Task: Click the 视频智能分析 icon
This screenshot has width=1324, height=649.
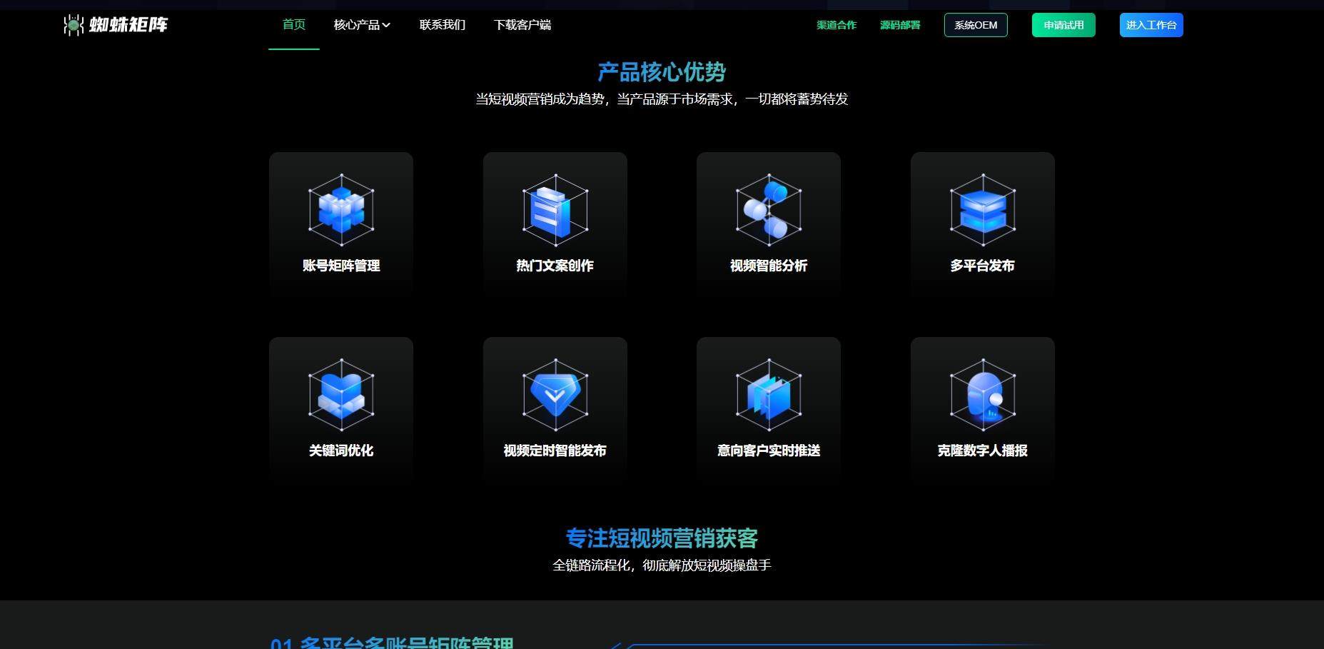Action: point(768,210)
